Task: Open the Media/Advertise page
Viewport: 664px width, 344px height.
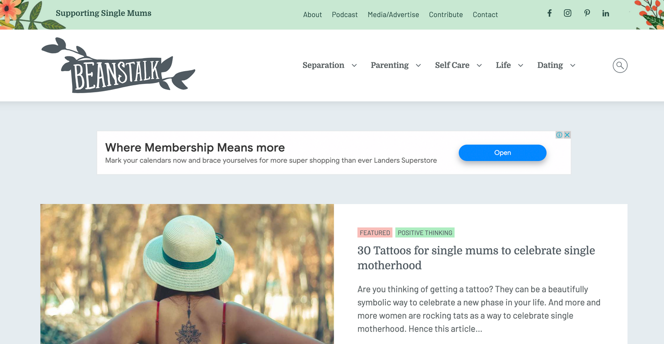Action: click(393, 15)
